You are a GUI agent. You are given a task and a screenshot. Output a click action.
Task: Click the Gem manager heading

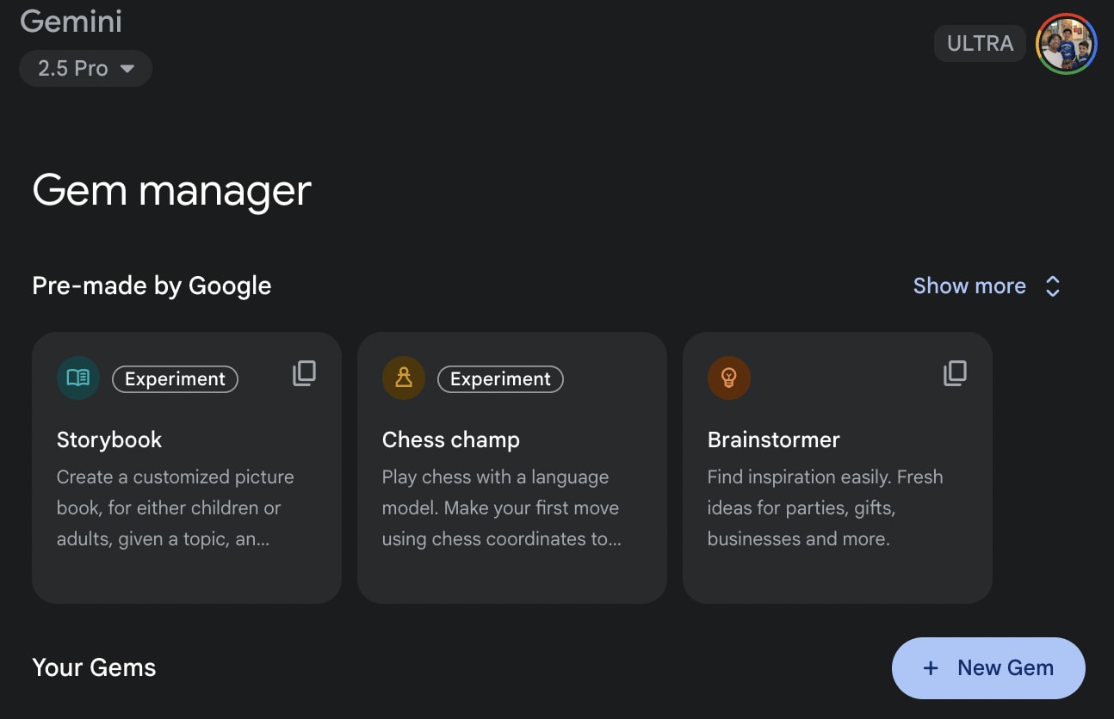[172, 190]
